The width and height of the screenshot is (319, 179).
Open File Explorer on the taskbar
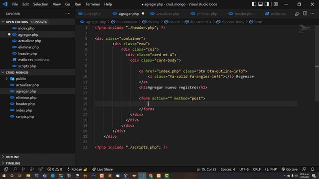click(x=28, y=176)
